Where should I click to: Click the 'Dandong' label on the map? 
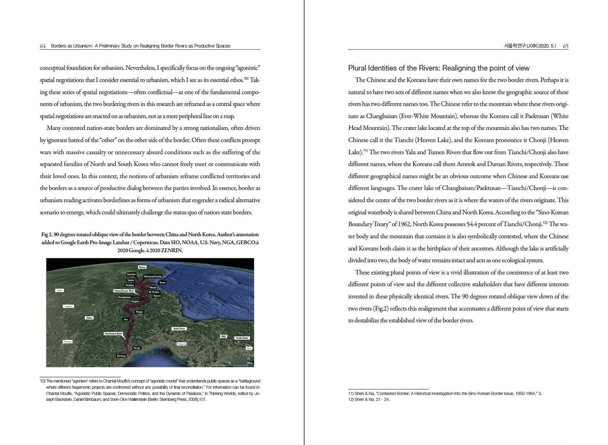tap(121, 356)
